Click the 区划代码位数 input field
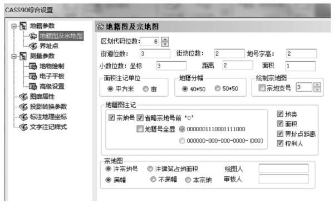Viewport: 334px width, 203px height. [150, 42]
